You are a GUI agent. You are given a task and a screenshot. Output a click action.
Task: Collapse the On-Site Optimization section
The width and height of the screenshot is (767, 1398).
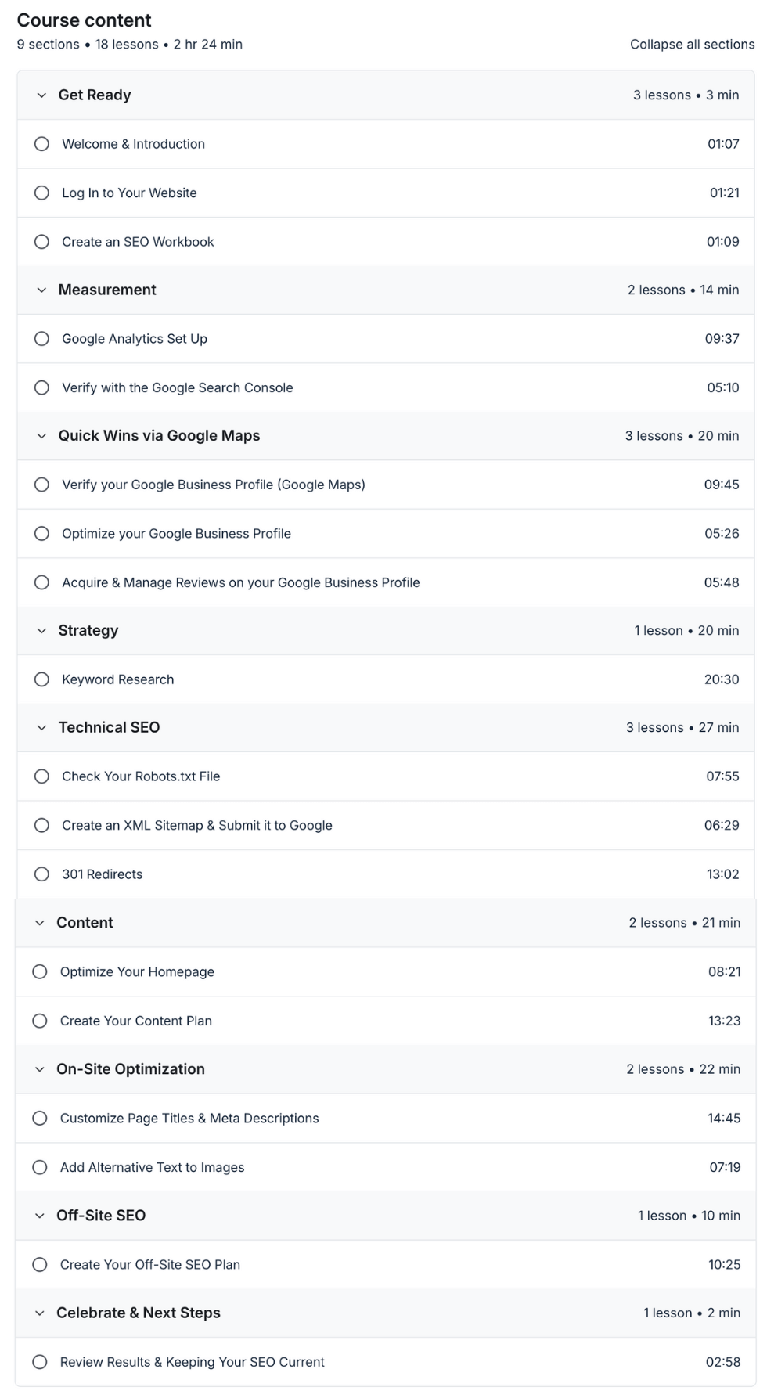(41, 1068)
